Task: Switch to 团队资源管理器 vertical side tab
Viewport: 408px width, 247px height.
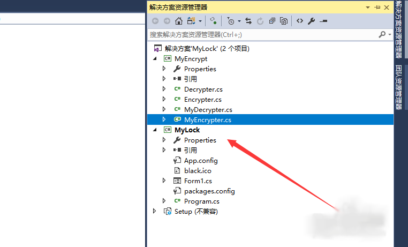Action: 399,87
